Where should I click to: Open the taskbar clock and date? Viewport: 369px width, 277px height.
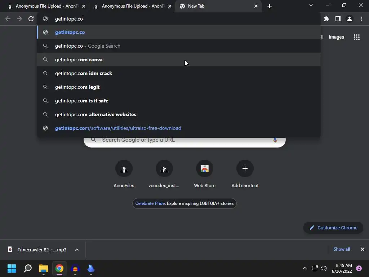pos(342,268)
